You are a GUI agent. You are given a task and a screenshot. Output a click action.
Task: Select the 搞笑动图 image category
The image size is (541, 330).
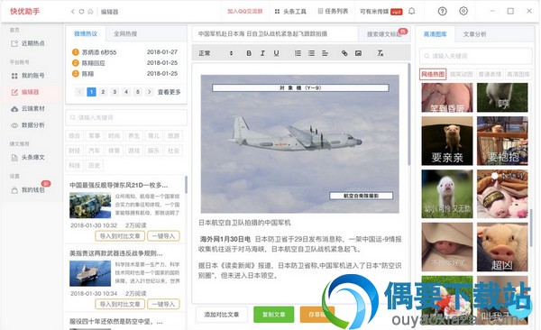[x=462, y=74]
